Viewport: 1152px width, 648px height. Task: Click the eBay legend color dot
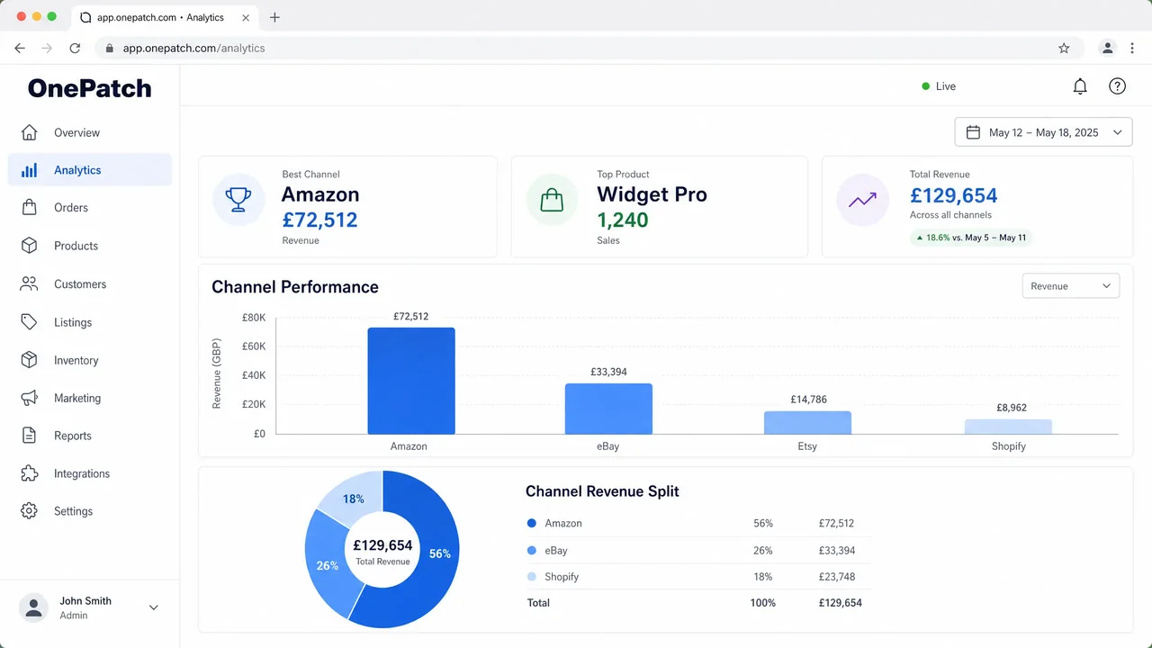coord(531,550)
